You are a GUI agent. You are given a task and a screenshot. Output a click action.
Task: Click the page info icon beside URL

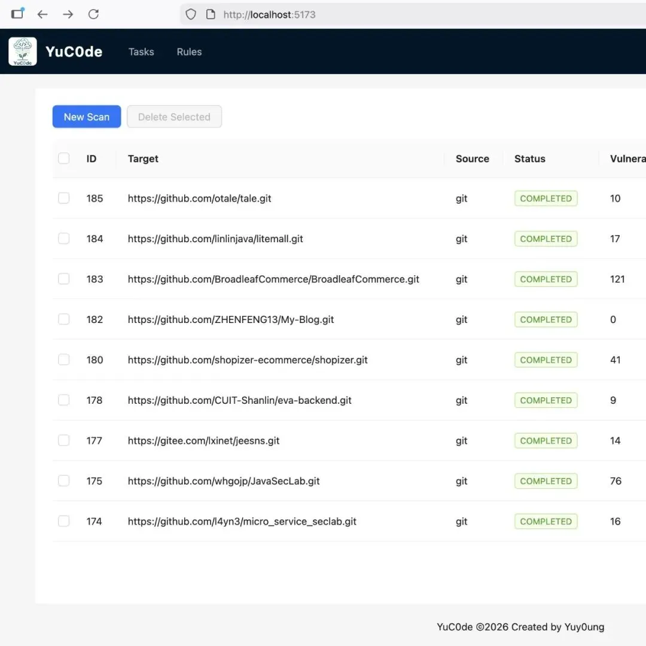pos(210,14)
